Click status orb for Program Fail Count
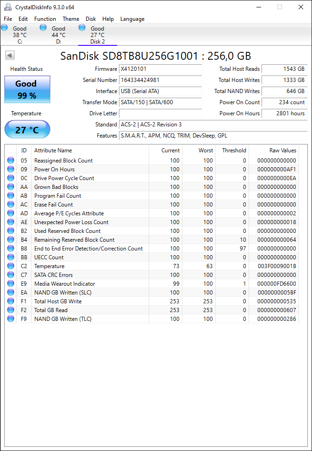 [11, 195]
